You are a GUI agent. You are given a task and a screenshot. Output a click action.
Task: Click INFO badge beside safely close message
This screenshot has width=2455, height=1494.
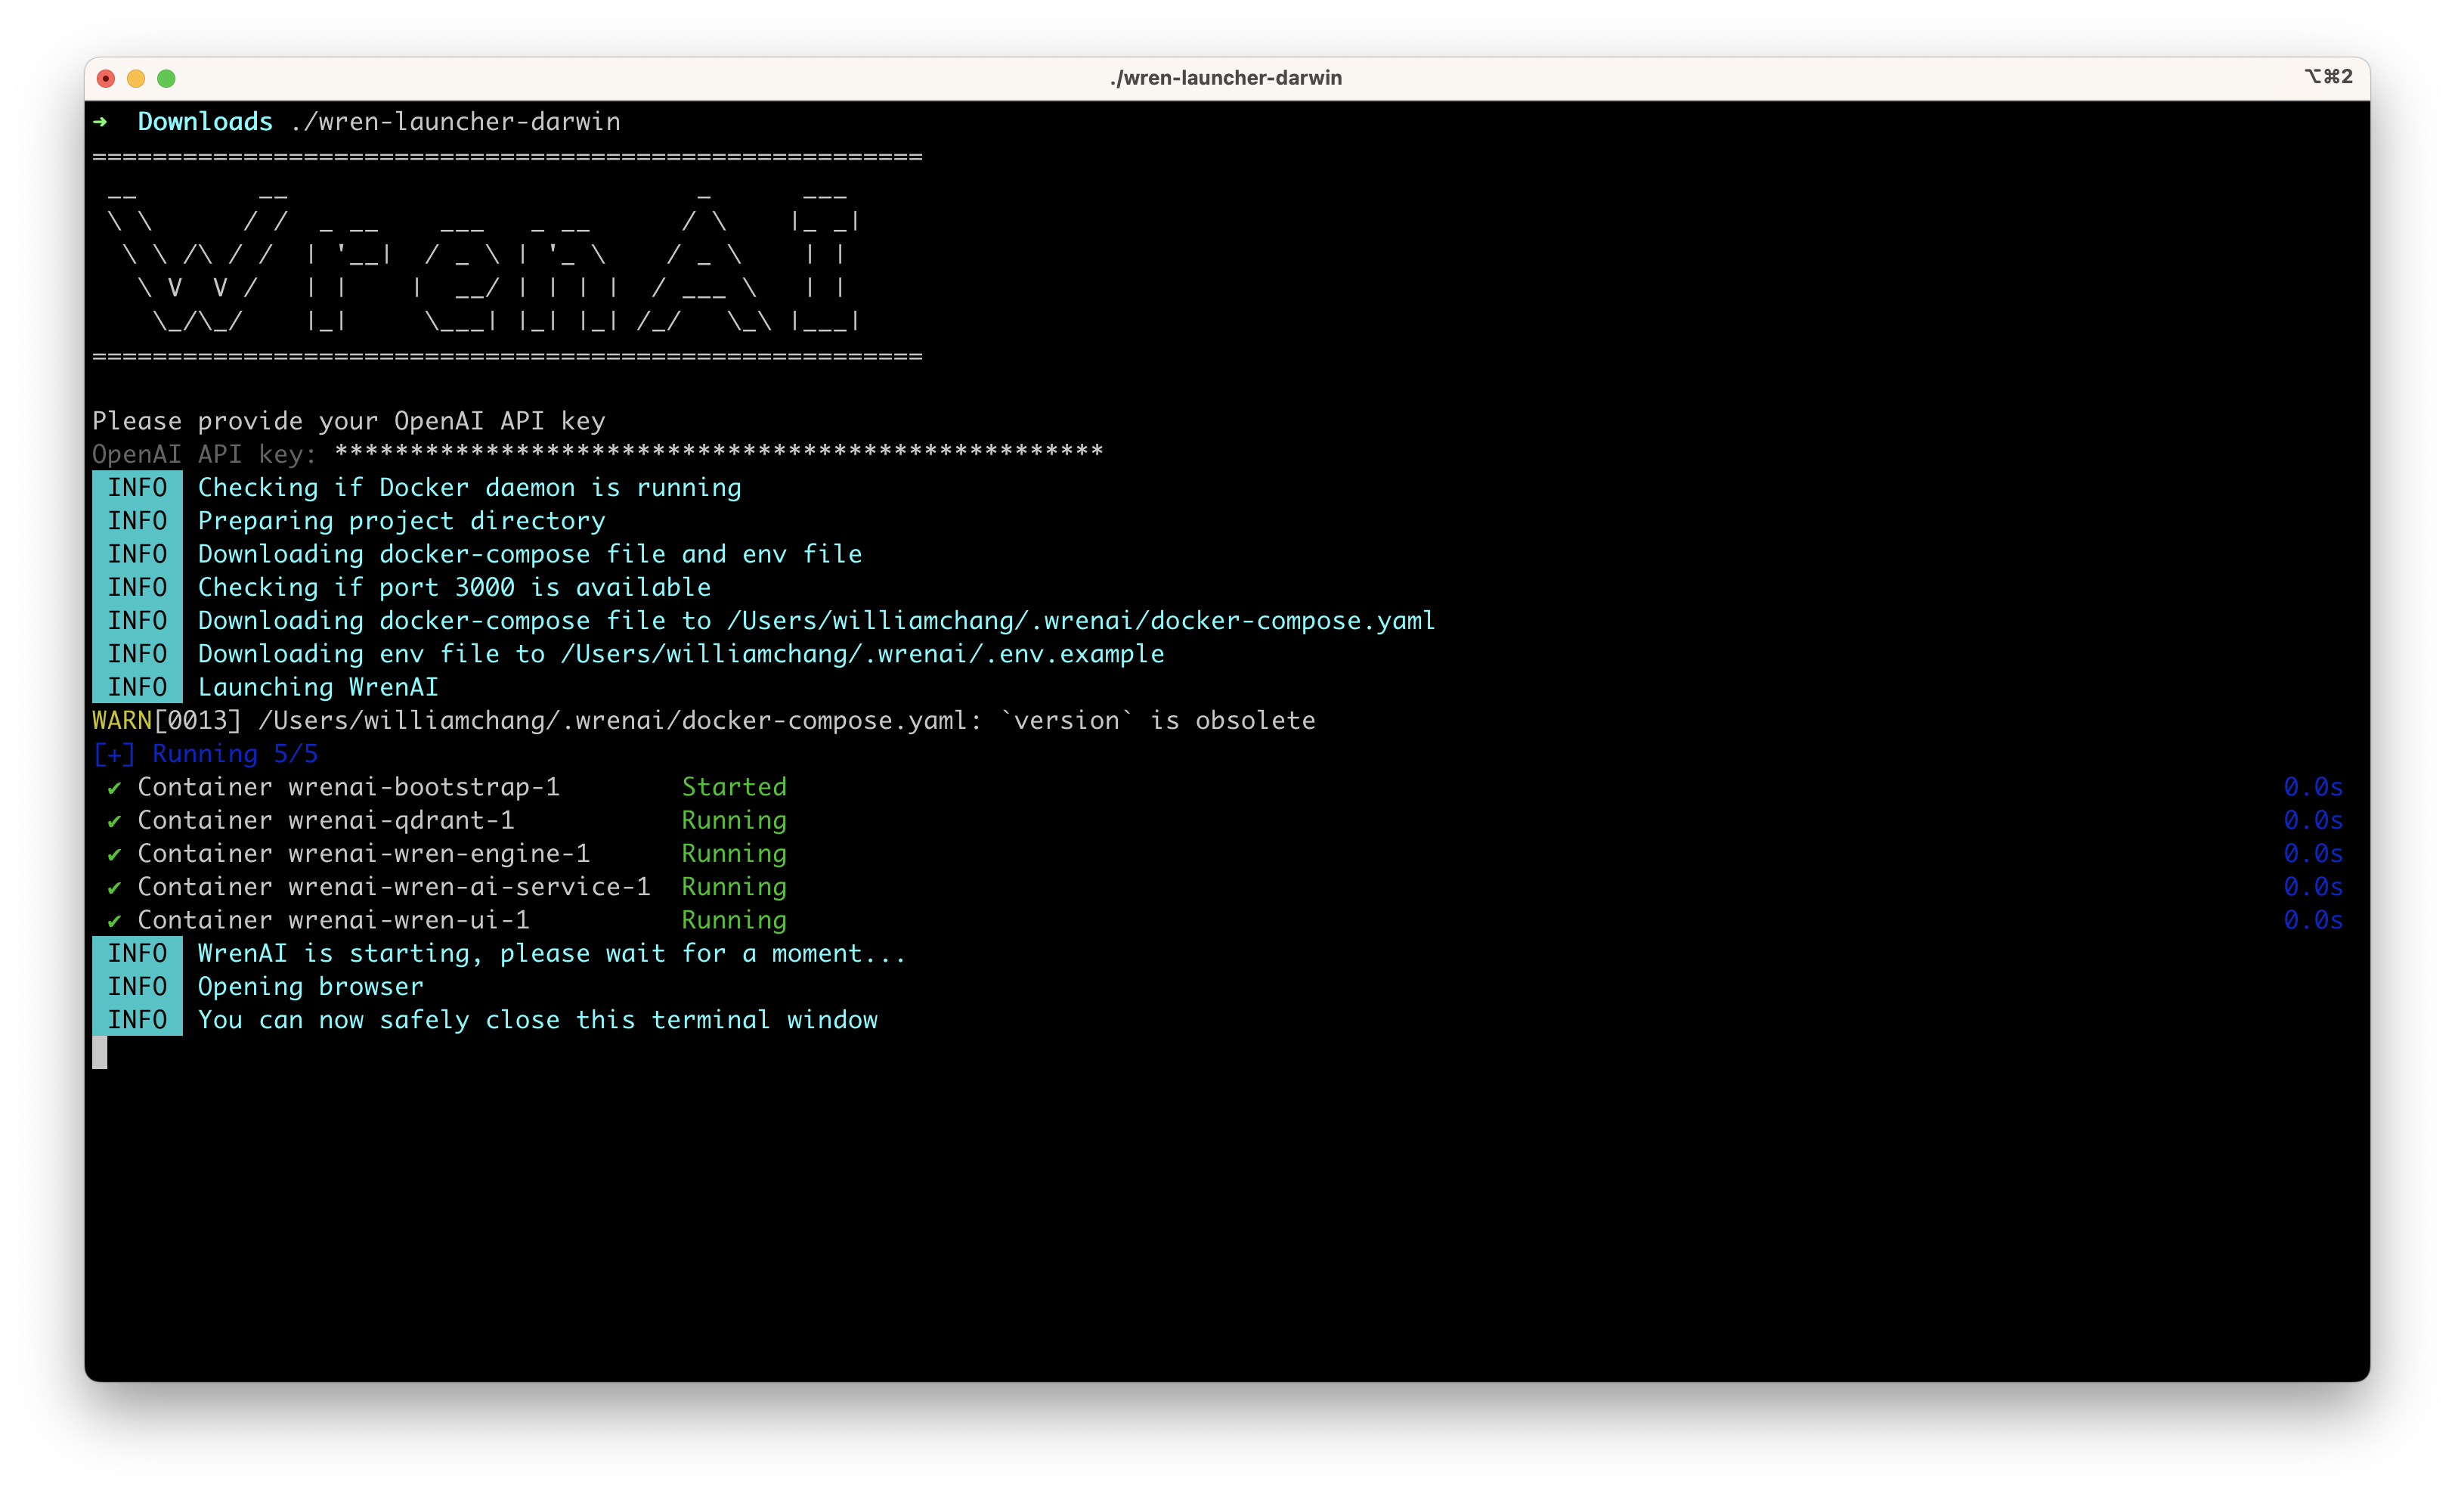pos(138,1021)
